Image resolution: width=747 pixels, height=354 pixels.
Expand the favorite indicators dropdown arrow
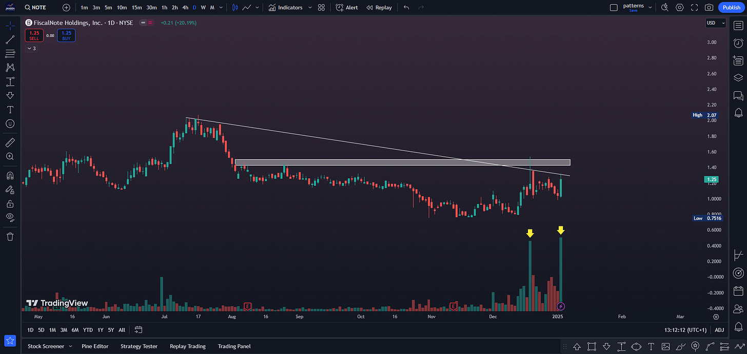pyautogui.click(x=309, y=8)
